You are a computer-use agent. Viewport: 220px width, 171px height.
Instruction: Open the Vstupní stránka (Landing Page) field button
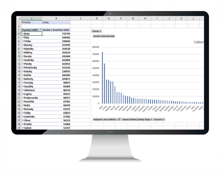point(137,119)
